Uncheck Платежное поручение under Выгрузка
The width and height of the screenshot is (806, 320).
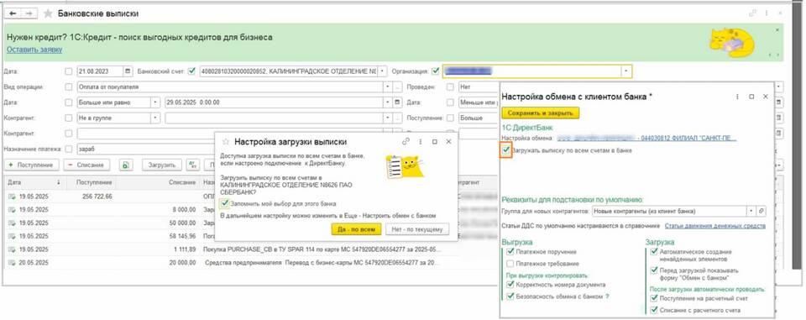coord(510,252)
